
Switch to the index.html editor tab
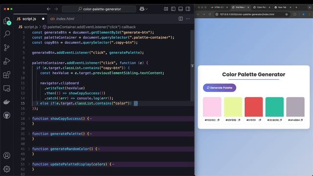pyautogui.click(x=63, y=19)
